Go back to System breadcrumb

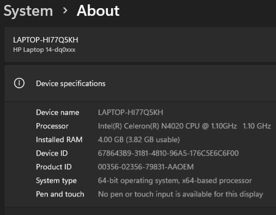28,11
